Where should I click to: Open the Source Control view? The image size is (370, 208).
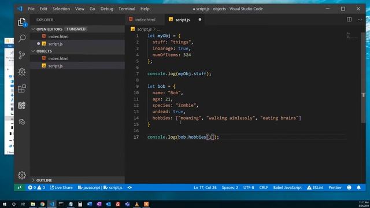click(22, 55)
